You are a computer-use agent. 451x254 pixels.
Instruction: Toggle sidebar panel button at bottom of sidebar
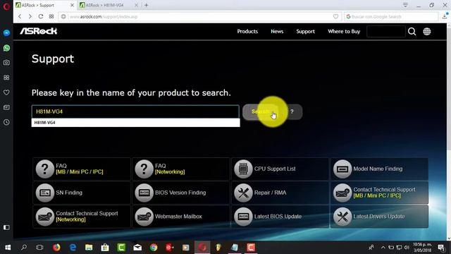[x=6, y=227]
